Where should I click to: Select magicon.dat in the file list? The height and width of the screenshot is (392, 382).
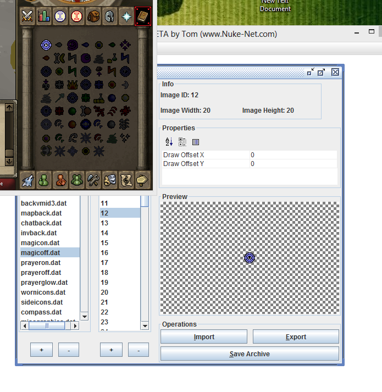(x=50, y=243)
